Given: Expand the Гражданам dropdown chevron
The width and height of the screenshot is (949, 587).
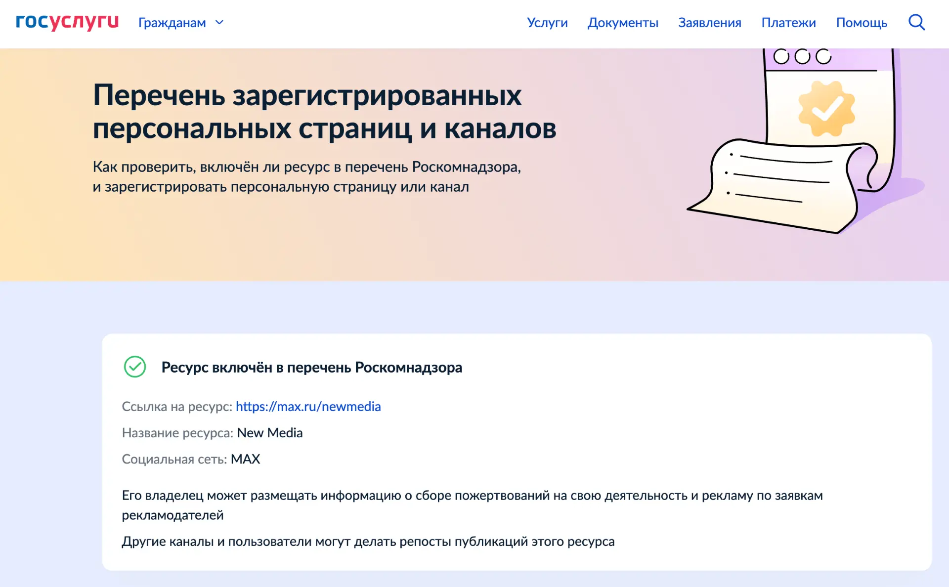Looking at the screenshot, I should [220, 23].
